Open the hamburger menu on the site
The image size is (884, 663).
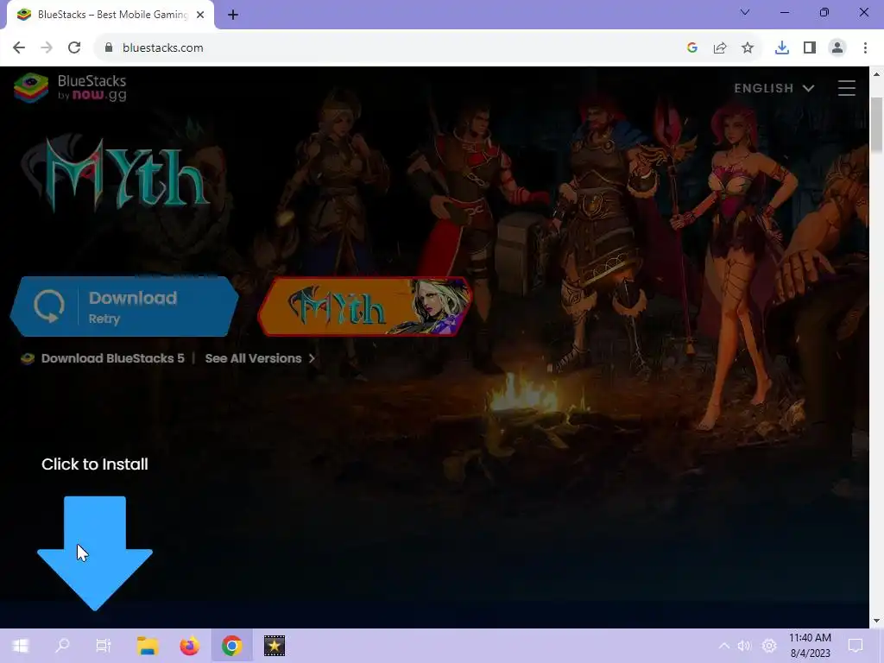847,88
